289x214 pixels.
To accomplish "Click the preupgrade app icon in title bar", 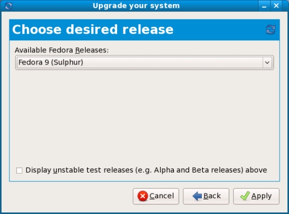I will click(x=8, y=6).
